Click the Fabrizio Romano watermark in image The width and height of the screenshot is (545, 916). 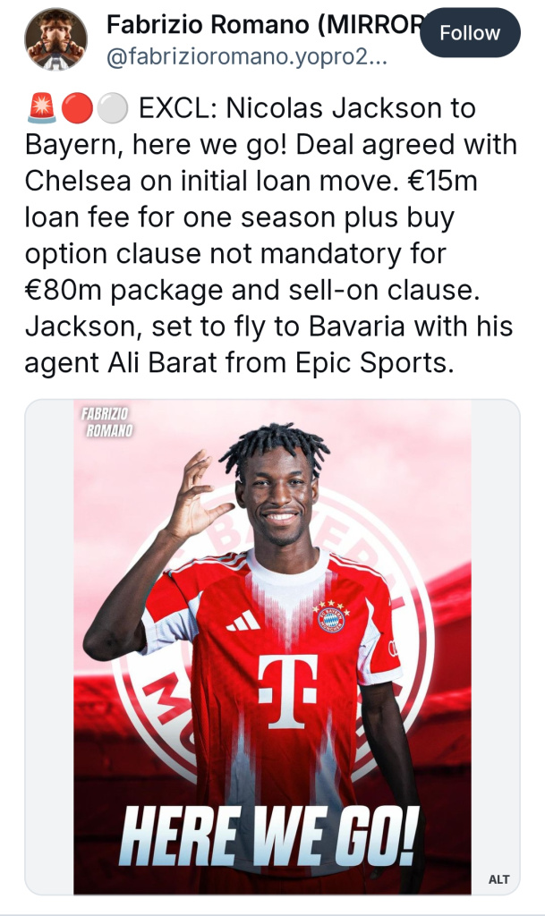[x=106, y=422]
